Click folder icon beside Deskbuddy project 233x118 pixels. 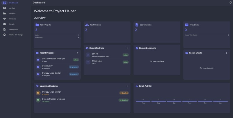38,67
